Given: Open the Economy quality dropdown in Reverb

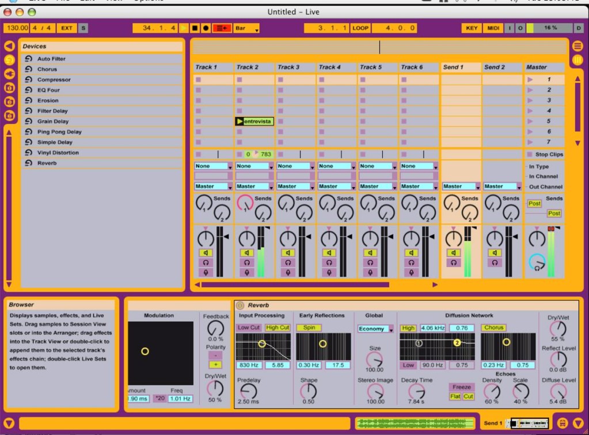Looking at the screenshot, I should tap(375, 329).
